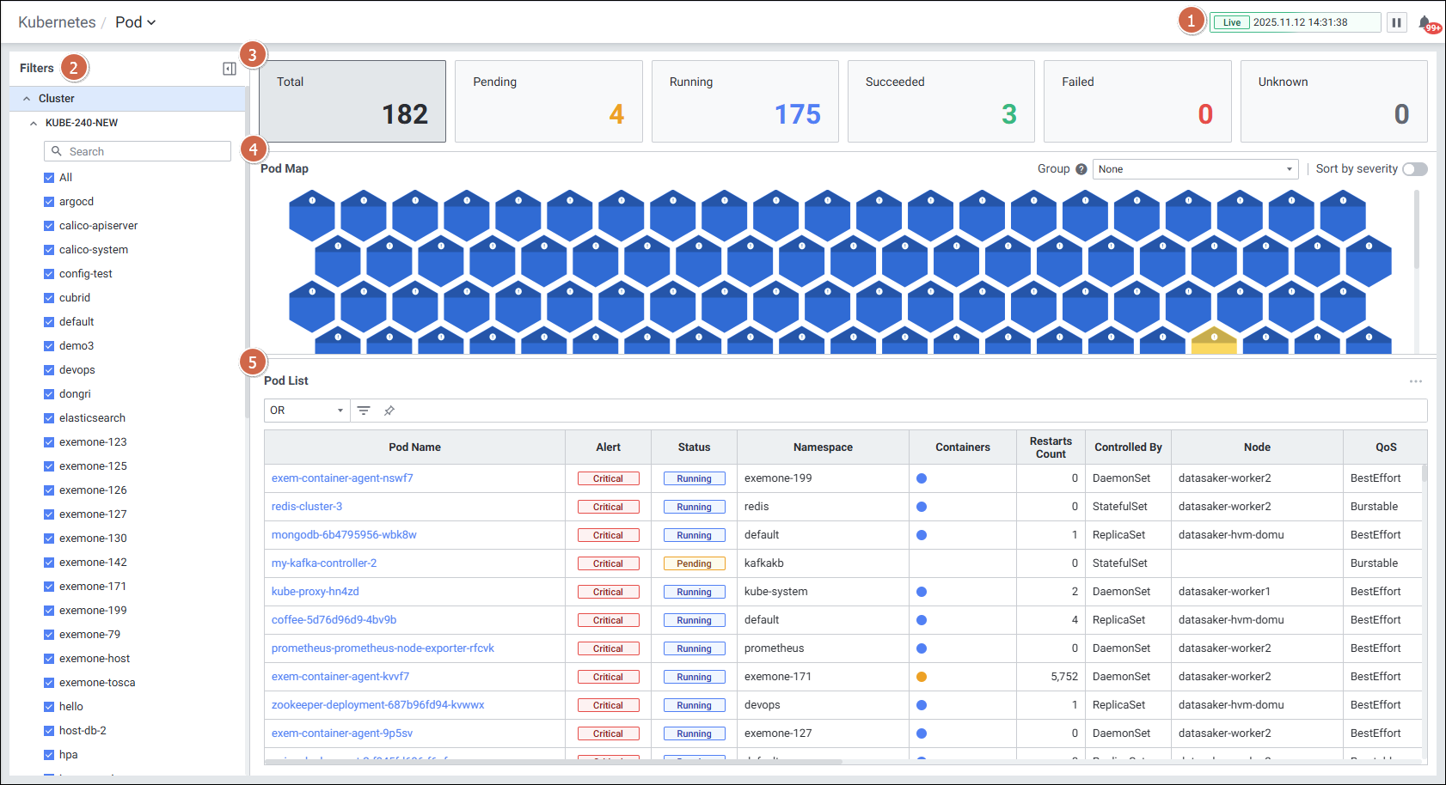Uncheck the argocd namespace checkbox

(49, 202)
